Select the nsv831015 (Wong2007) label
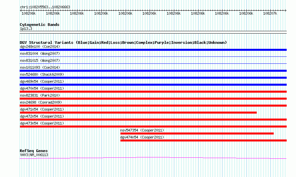The image size is (296, 177). [x=40, y=60]
